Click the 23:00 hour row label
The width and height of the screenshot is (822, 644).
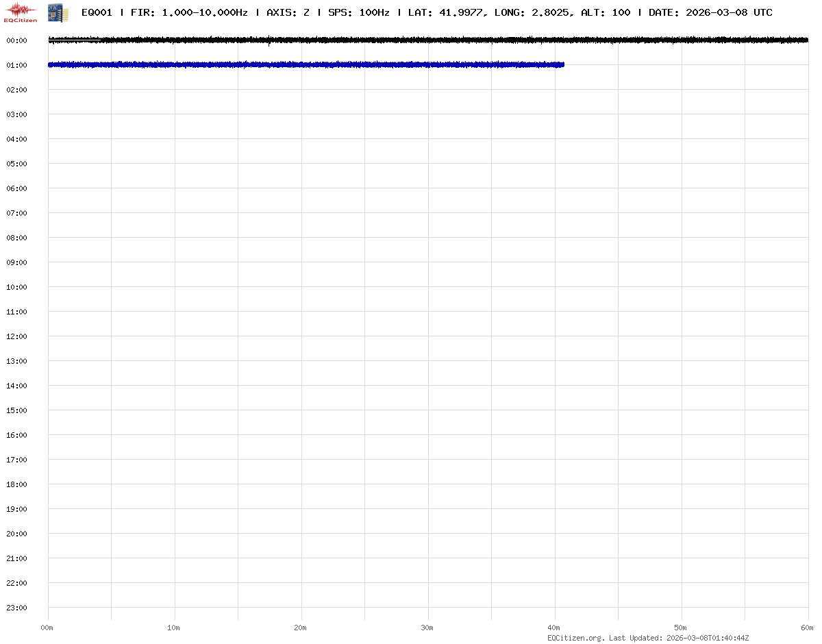(16, 608)
